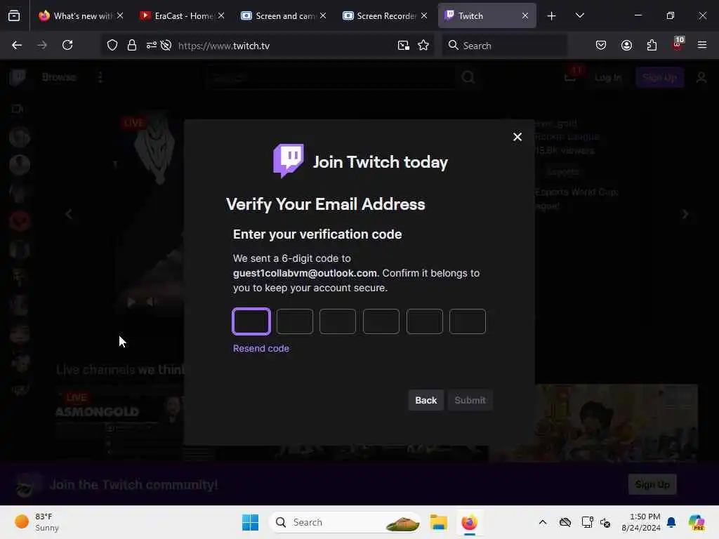The height and width of the screenshot is (539, 719).
Task: Submit the verification code
Action: coord(470,400)
